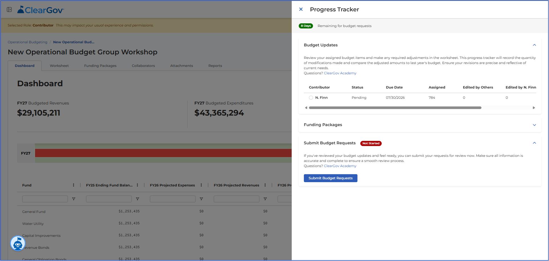Close the Progress Tracker panel
This screenshot has width=549, height=261.
pyautogui.click(x=301, y=9)
